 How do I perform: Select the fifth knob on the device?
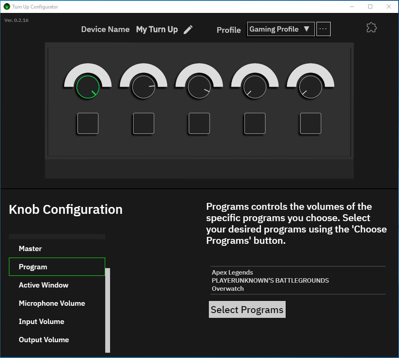[x=310, y=87]
